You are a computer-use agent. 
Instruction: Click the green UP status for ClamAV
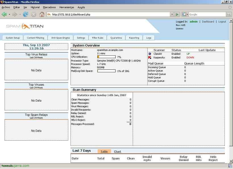click(188, 54)
